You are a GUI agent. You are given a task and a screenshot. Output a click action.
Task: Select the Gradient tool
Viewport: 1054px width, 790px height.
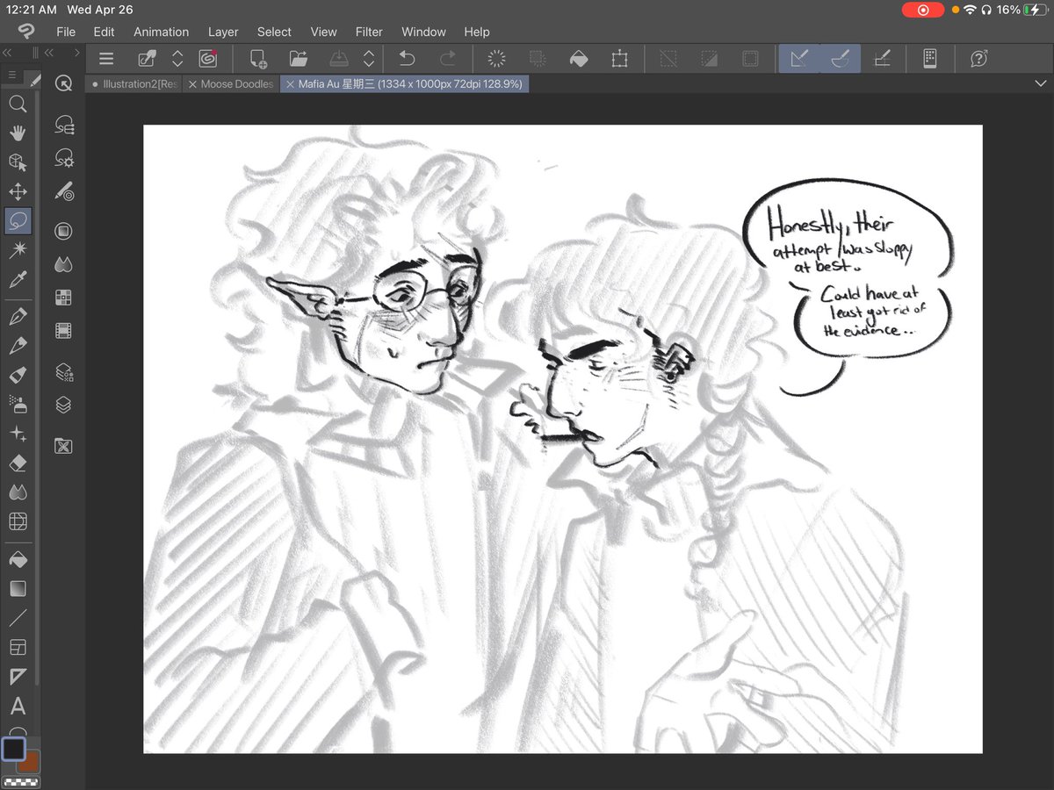pos(18,588)
